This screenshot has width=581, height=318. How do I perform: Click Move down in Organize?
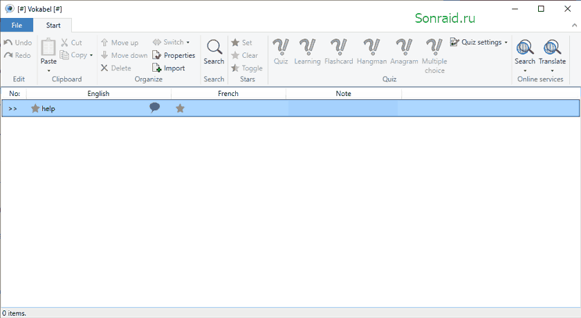coord(124,55)
